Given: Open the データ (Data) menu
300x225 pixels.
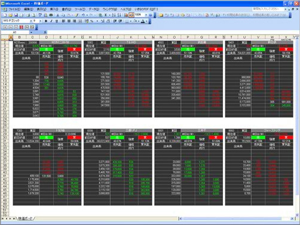Looking at the screenshot, I should pyautogui.click(x=94, y=9).
